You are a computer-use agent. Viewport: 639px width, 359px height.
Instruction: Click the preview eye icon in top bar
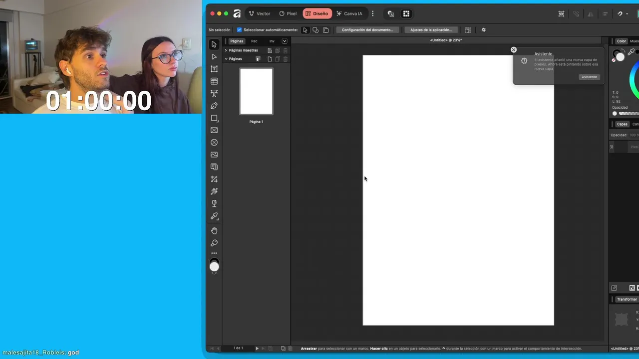coord(562,13)
